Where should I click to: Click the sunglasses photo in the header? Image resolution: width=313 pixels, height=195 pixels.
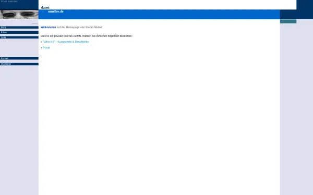point(19,15)
